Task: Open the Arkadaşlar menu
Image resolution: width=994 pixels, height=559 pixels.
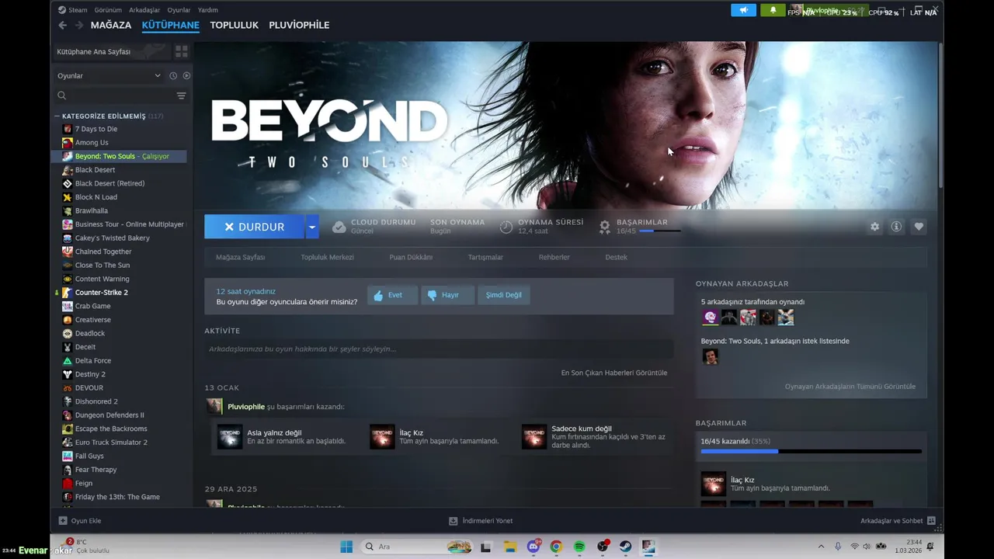Action: 145,10
